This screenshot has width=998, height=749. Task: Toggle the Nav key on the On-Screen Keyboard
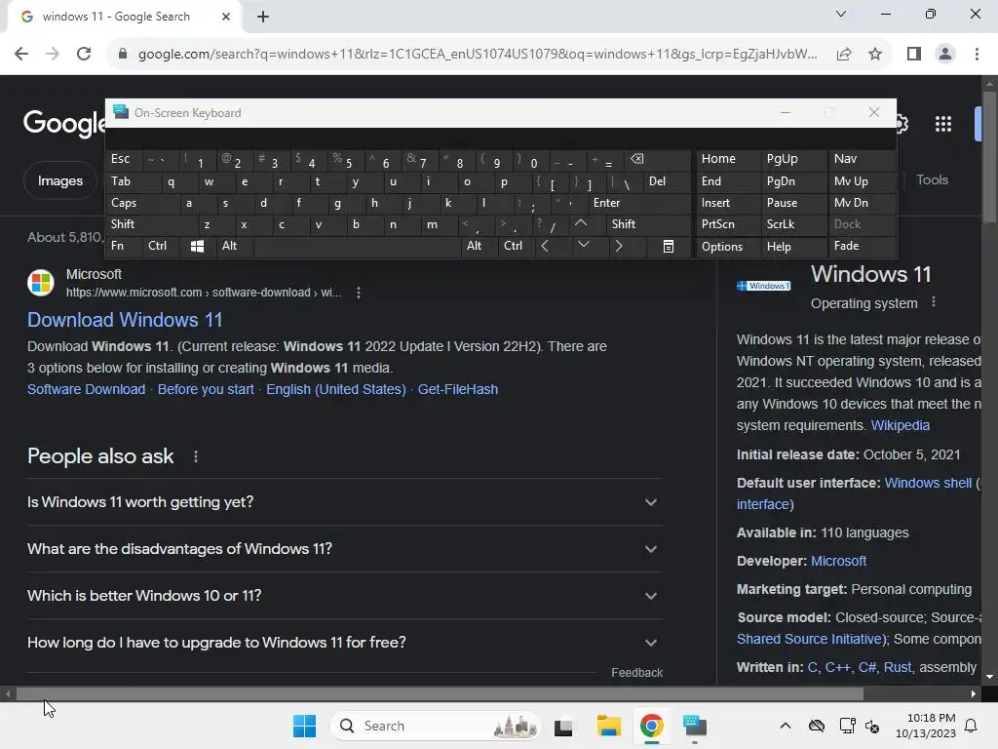(x=862, y=159)
